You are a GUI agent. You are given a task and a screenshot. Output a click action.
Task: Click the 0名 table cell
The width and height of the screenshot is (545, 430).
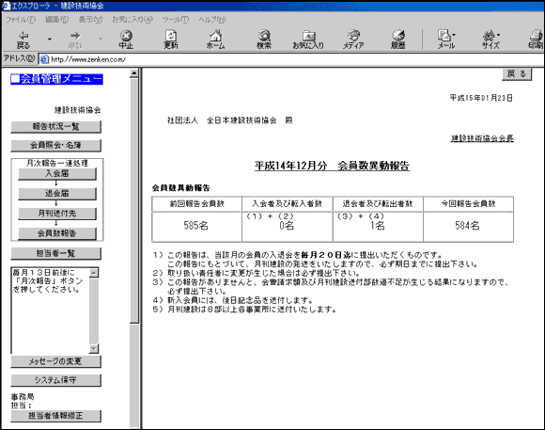click(x=288, y=227)
